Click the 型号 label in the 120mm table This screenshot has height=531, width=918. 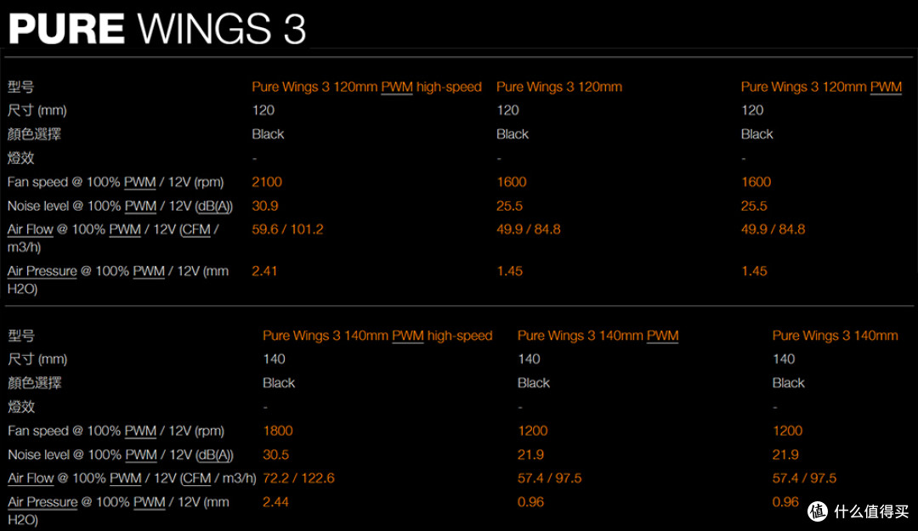tap(21, 87)
